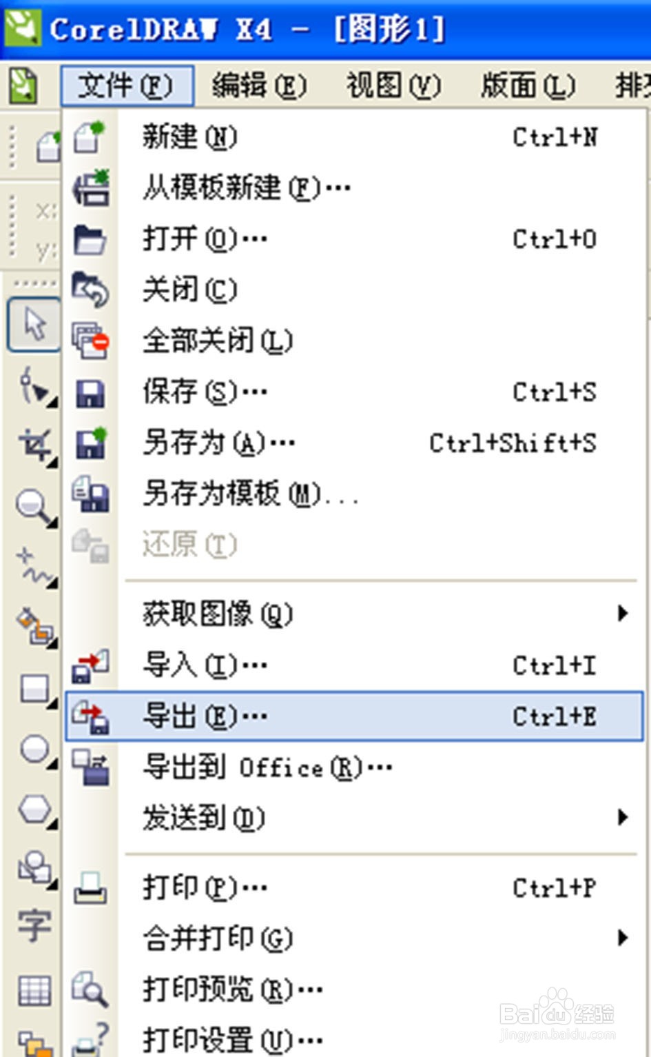Expand the 发送到 submenu arrow
651x1057 pixels.
tap(622, 817)
